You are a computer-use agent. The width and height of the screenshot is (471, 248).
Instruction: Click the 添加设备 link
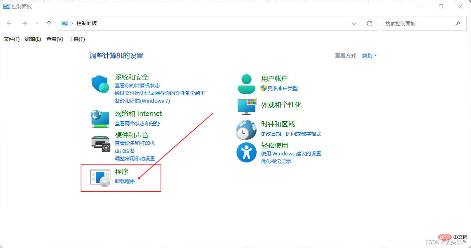(x=125, y=151)
